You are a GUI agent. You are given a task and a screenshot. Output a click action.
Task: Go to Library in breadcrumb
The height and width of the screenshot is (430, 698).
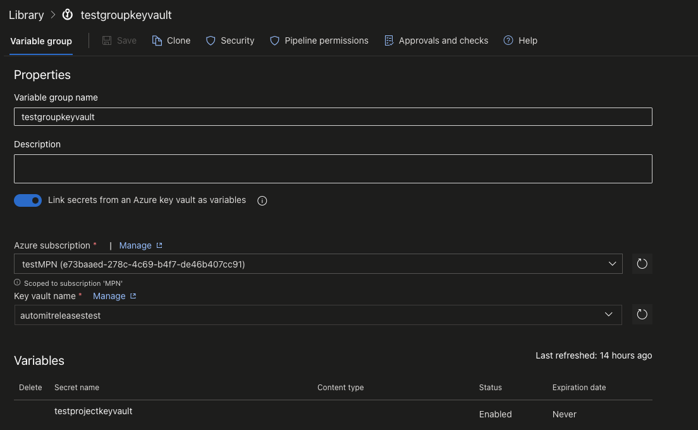click(x=26, y=15)
